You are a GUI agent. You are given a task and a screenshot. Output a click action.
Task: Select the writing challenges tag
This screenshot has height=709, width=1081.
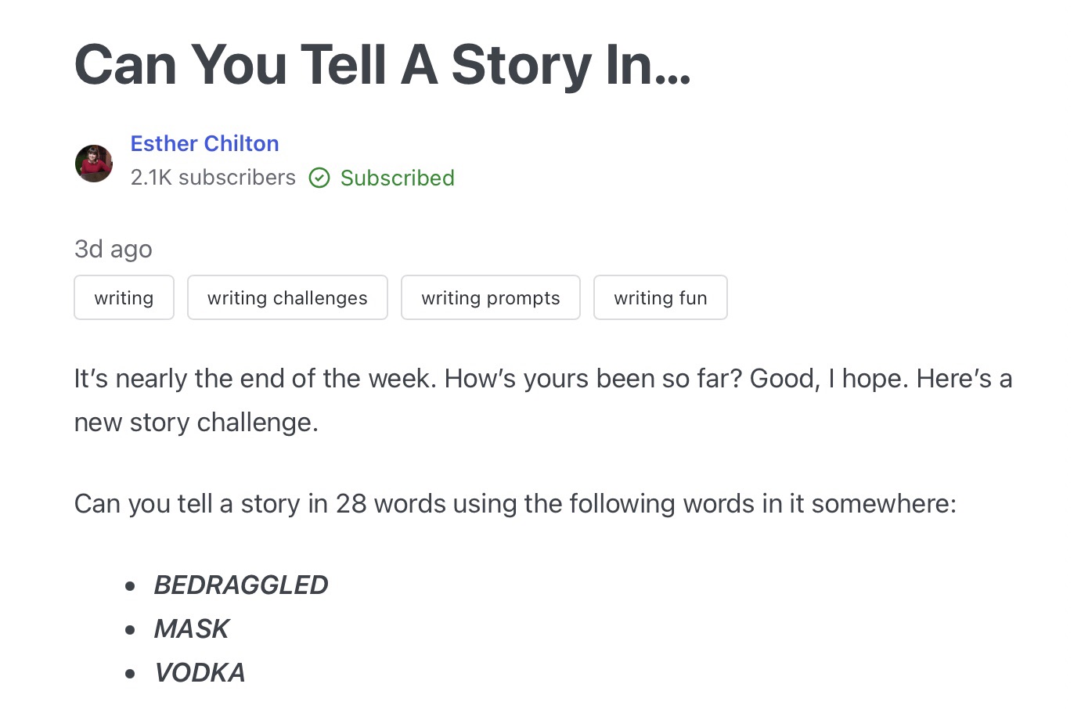click(287, 298)
